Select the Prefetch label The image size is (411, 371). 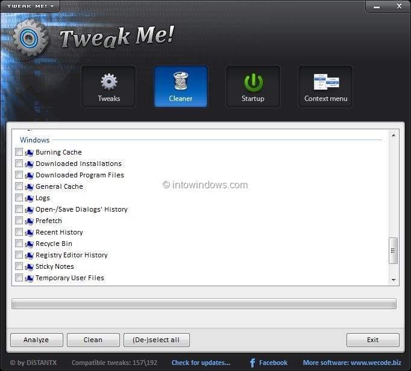click(x=48, y=221)
